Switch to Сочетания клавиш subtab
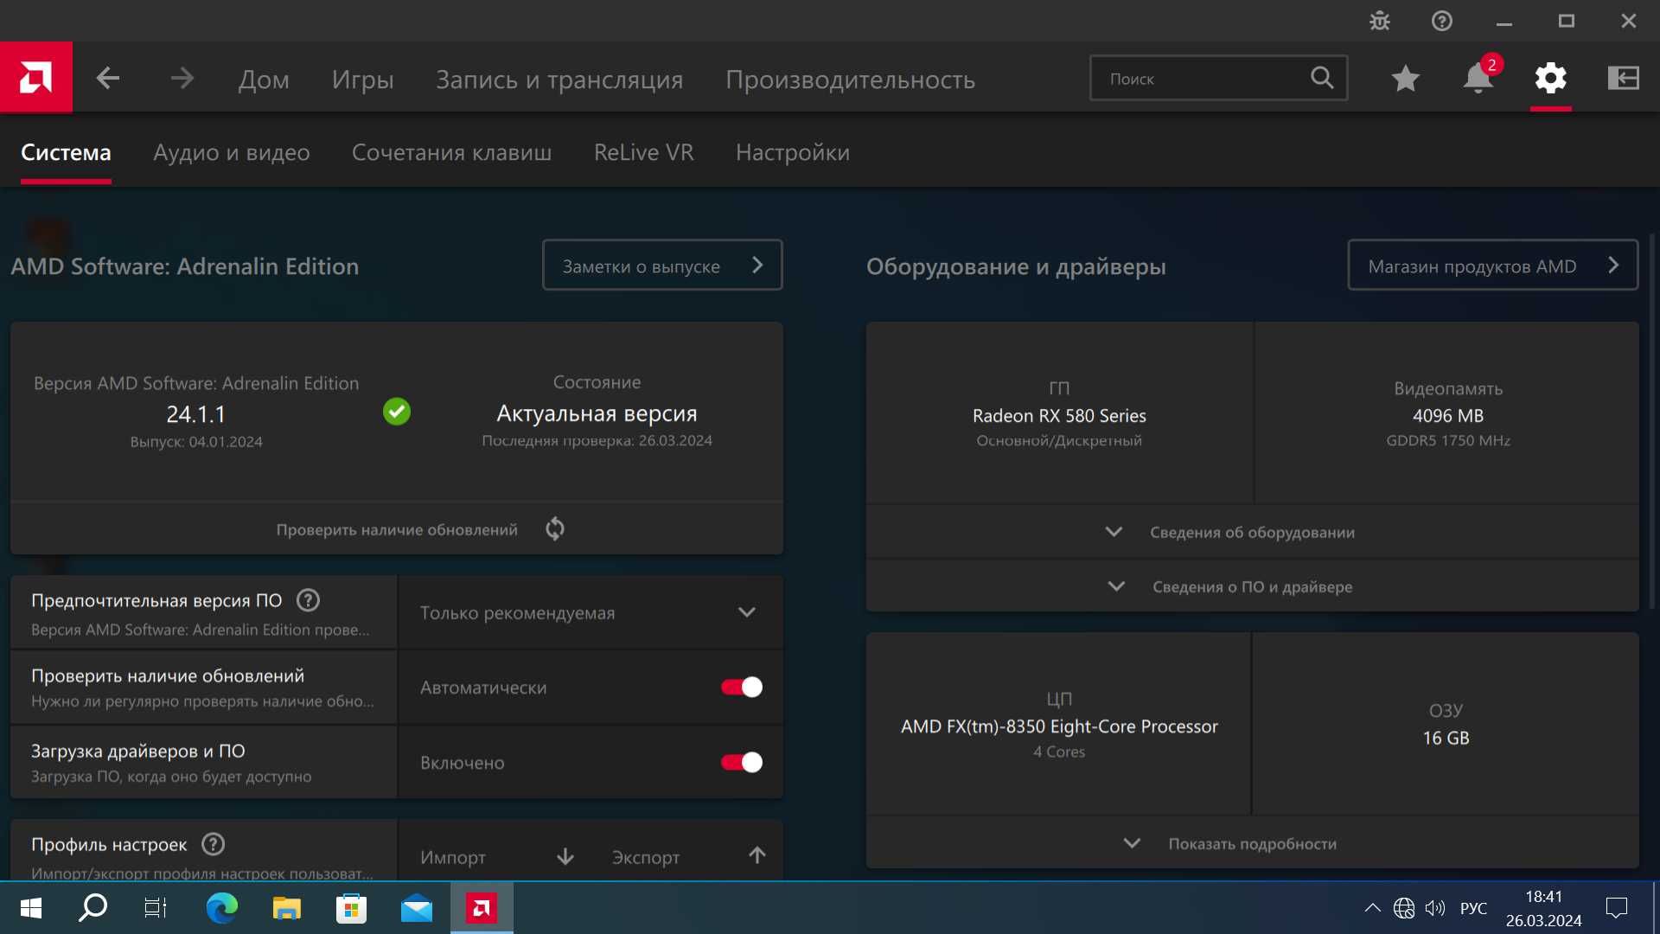This screenshot has height=934, width=1660. tap(451, 152)
